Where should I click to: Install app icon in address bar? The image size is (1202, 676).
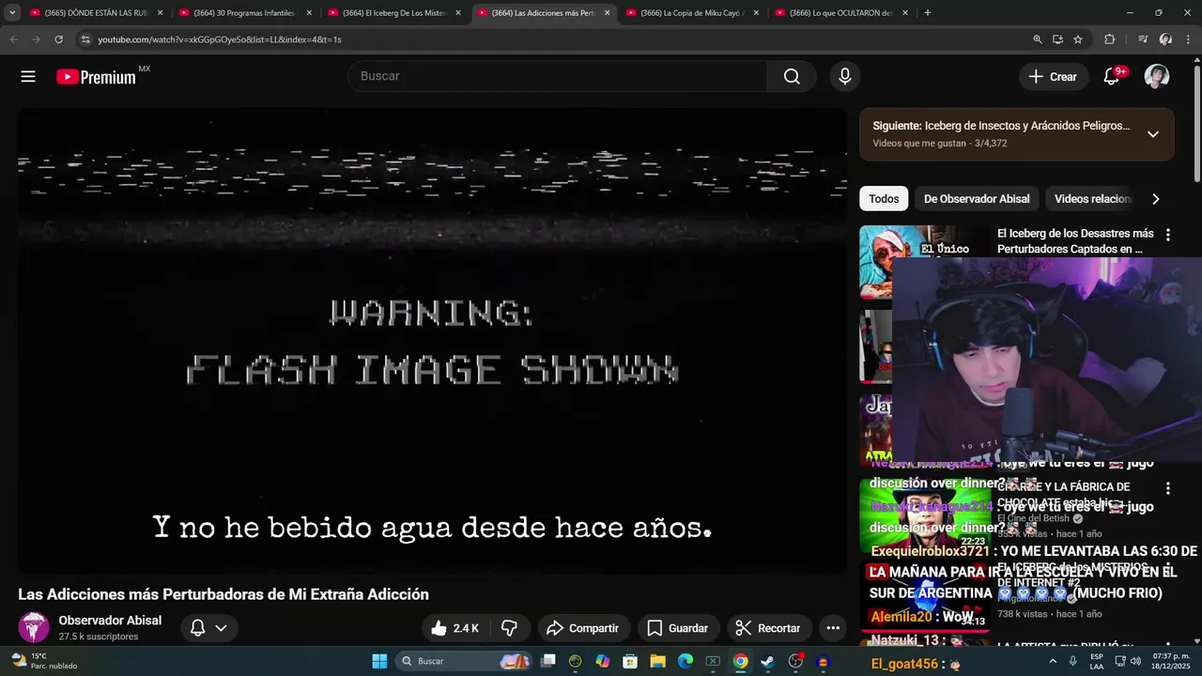1057,39
